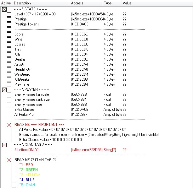The height and width of the screenshot is (188, 193).
Task: Toggle the ^4 - BLUE checkbox
Action: coord(14,180)
